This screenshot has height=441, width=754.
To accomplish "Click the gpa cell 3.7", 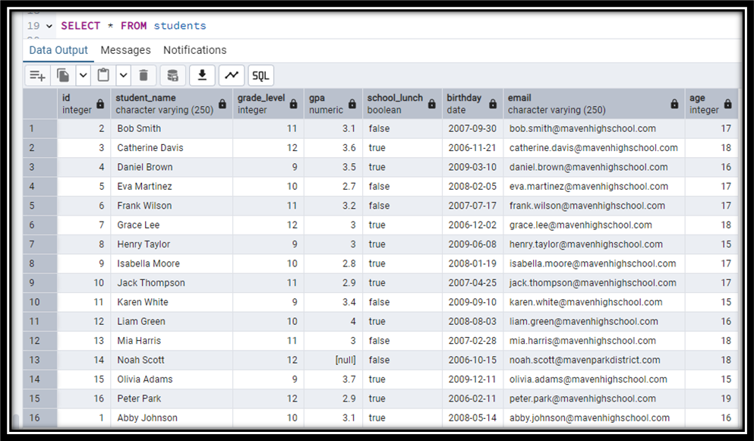I will click(333, 379).
